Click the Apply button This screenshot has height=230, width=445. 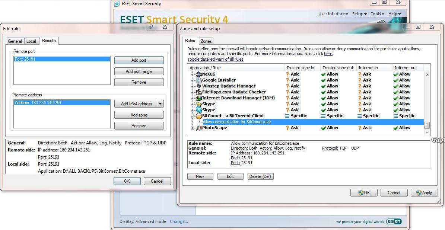pyautogui.click(x=424, y=192)
